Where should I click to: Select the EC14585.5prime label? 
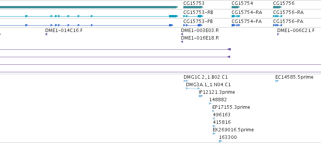point(294,77)
